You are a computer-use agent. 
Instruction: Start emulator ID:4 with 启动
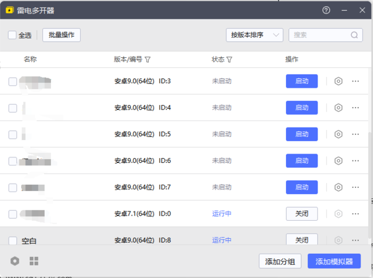(302, 108)
